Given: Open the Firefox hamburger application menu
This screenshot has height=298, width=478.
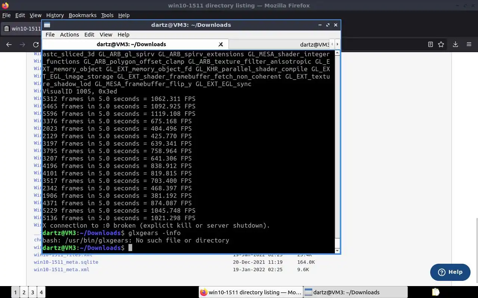Looking at the screenshot, I should [x=469, y=44].
